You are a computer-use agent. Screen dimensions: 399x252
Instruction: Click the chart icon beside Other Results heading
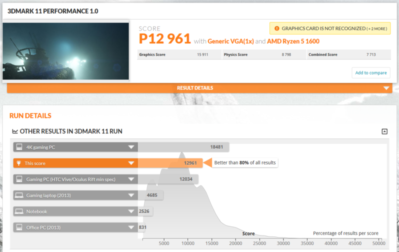15,131
